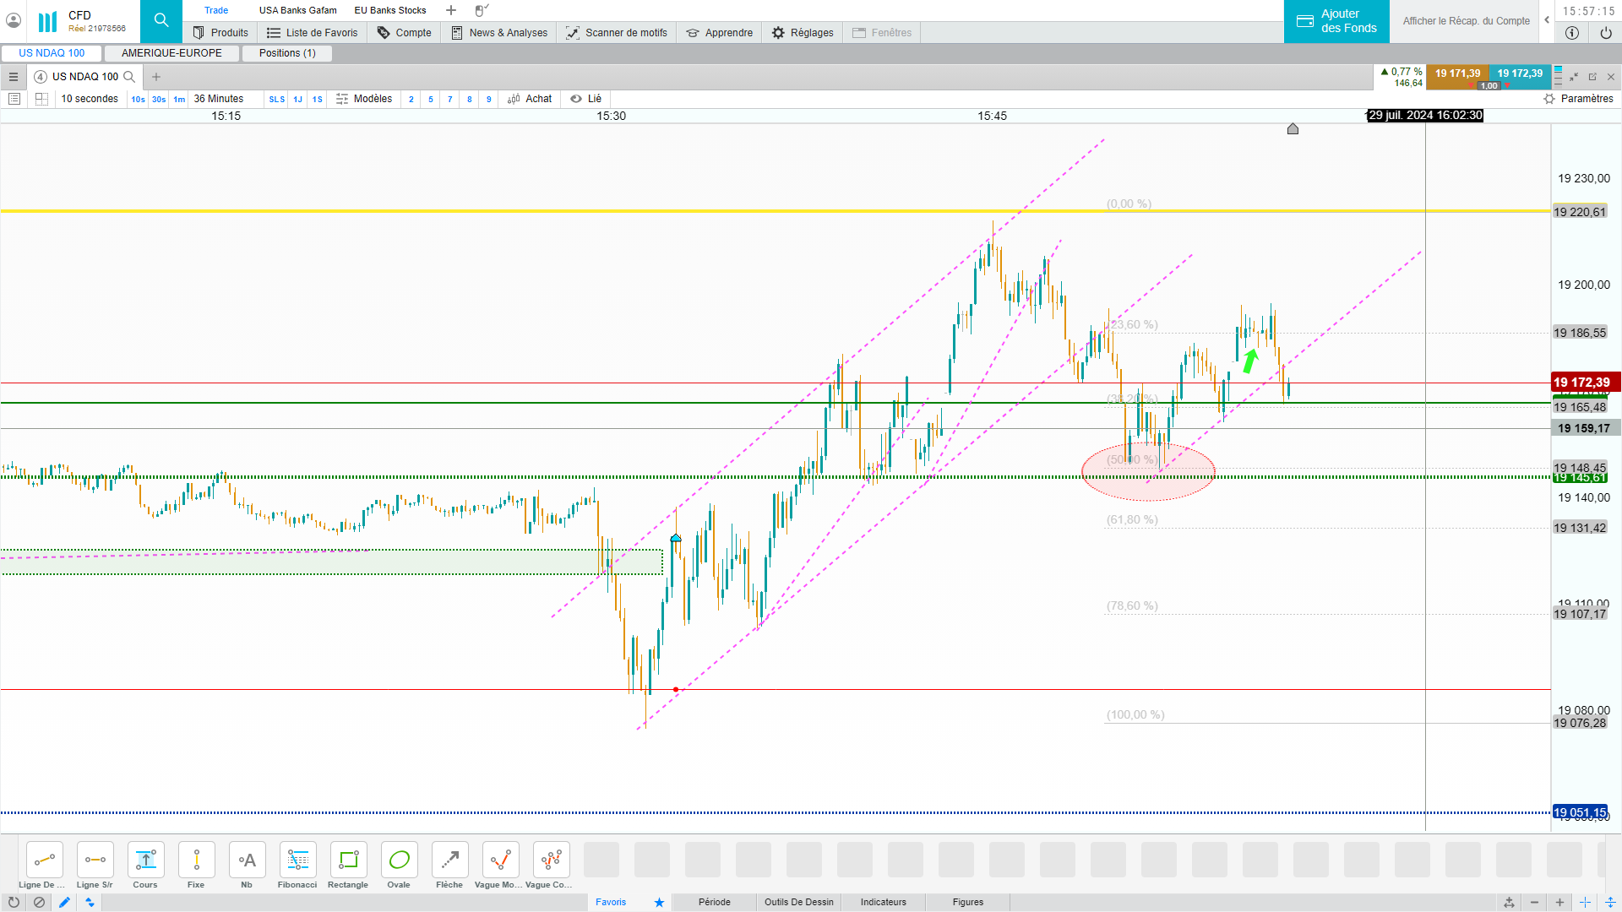Screen dimensions: 1622x912
Task: Expand the Modèles templates menu
Action: click(x=364, y=99)
